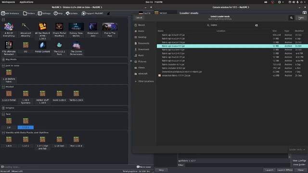The image size is (308, 173).
Task: Select Colony: New Worlds instance
Action: 76,27
